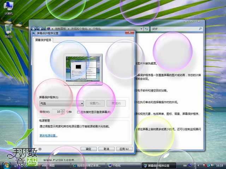Click the 取消 button
Screen dimensions: 226x169
(106, 149)
